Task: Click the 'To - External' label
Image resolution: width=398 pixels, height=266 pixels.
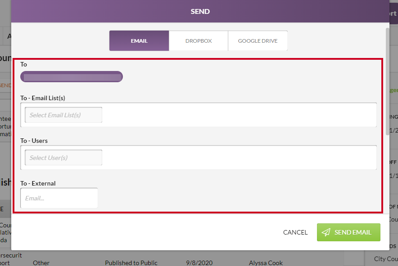Action: click(x=38, y=183)
